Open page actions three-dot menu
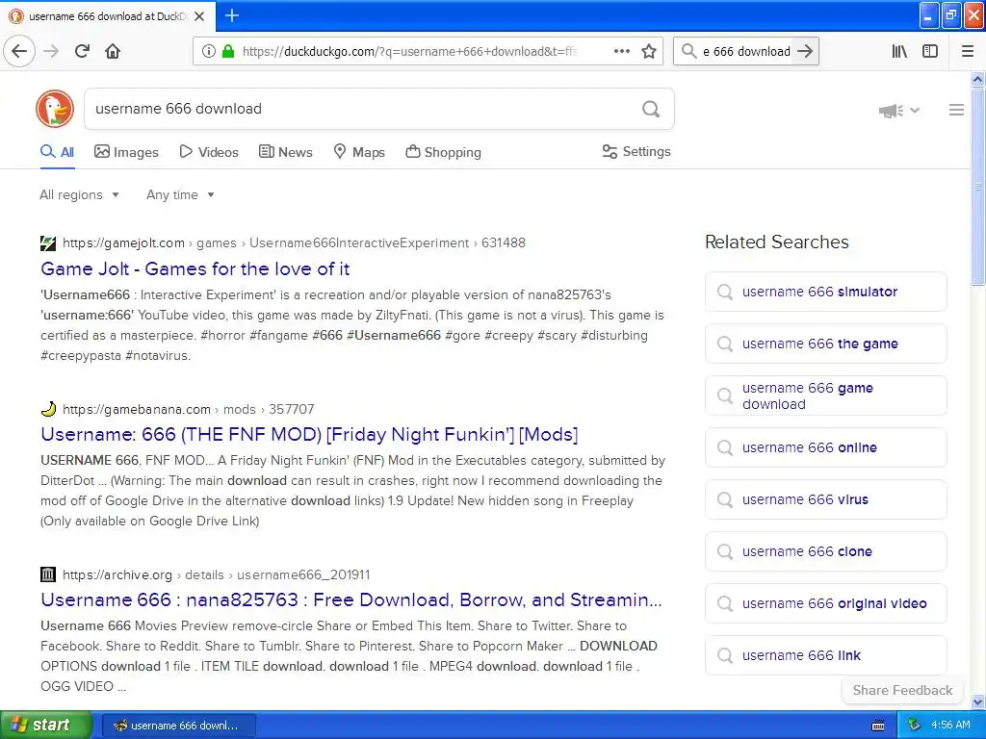 tap(621, 51)
